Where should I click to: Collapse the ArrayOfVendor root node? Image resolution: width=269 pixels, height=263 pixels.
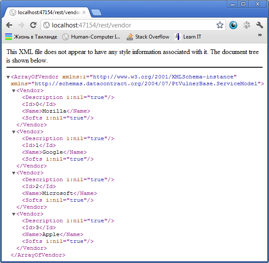[x=8, y=77]
